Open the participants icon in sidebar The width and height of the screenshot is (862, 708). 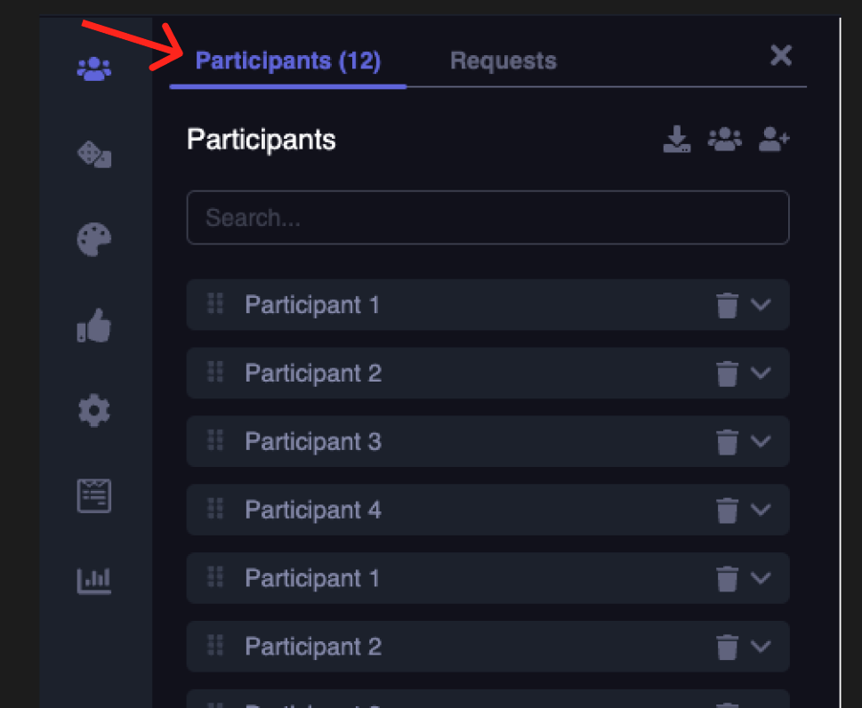coord(94,68)
